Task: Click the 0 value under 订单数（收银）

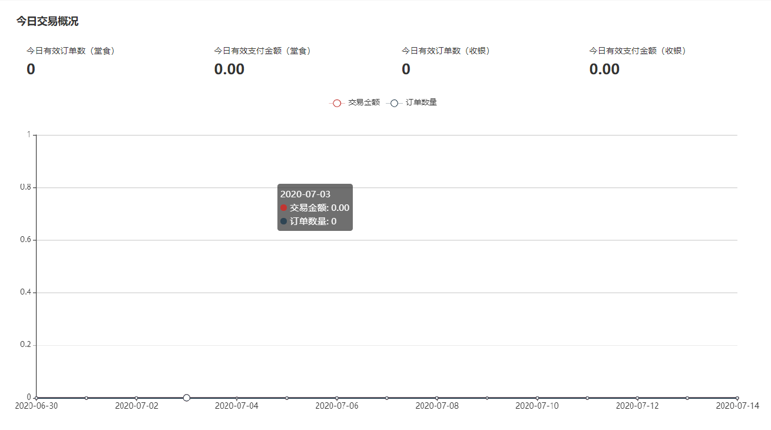Action: (406, 70)
